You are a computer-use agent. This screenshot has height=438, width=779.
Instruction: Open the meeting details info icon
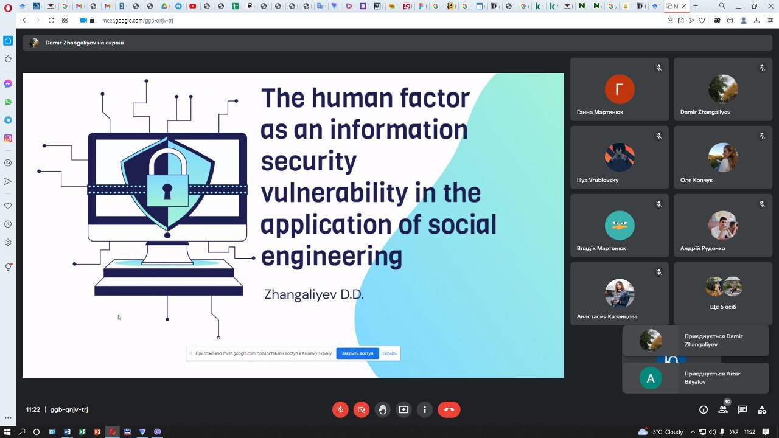[x=704, y=409]
